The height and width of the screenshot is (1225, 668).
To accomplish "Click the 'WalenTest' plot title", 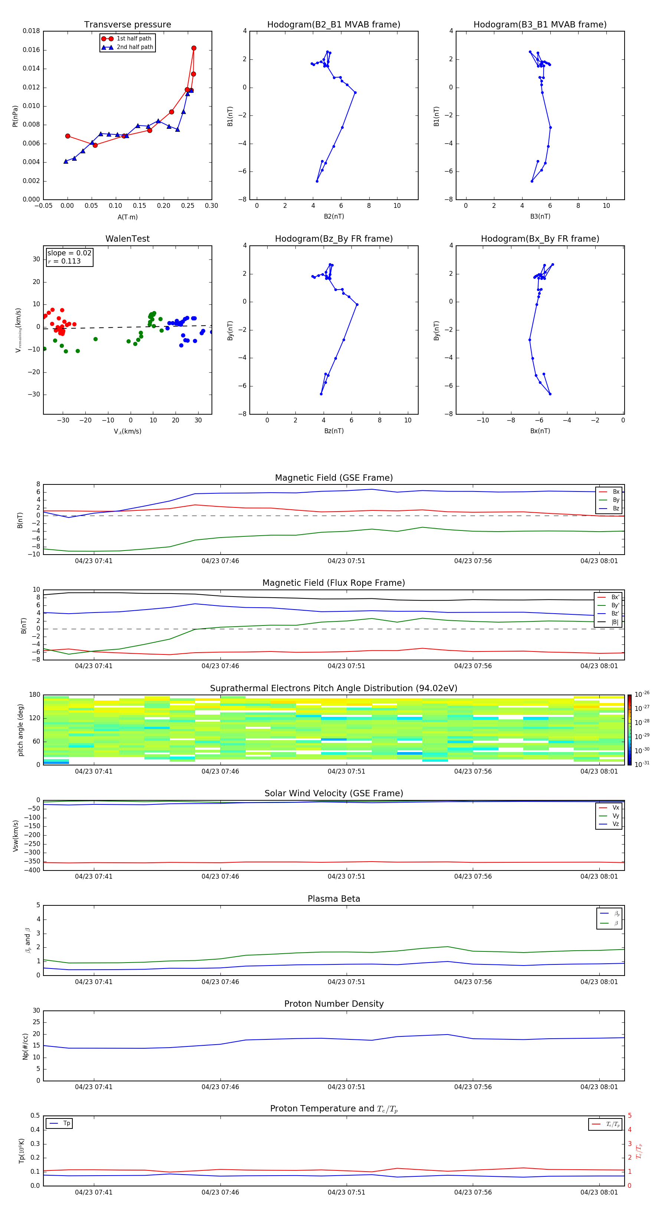I will 127,239.
